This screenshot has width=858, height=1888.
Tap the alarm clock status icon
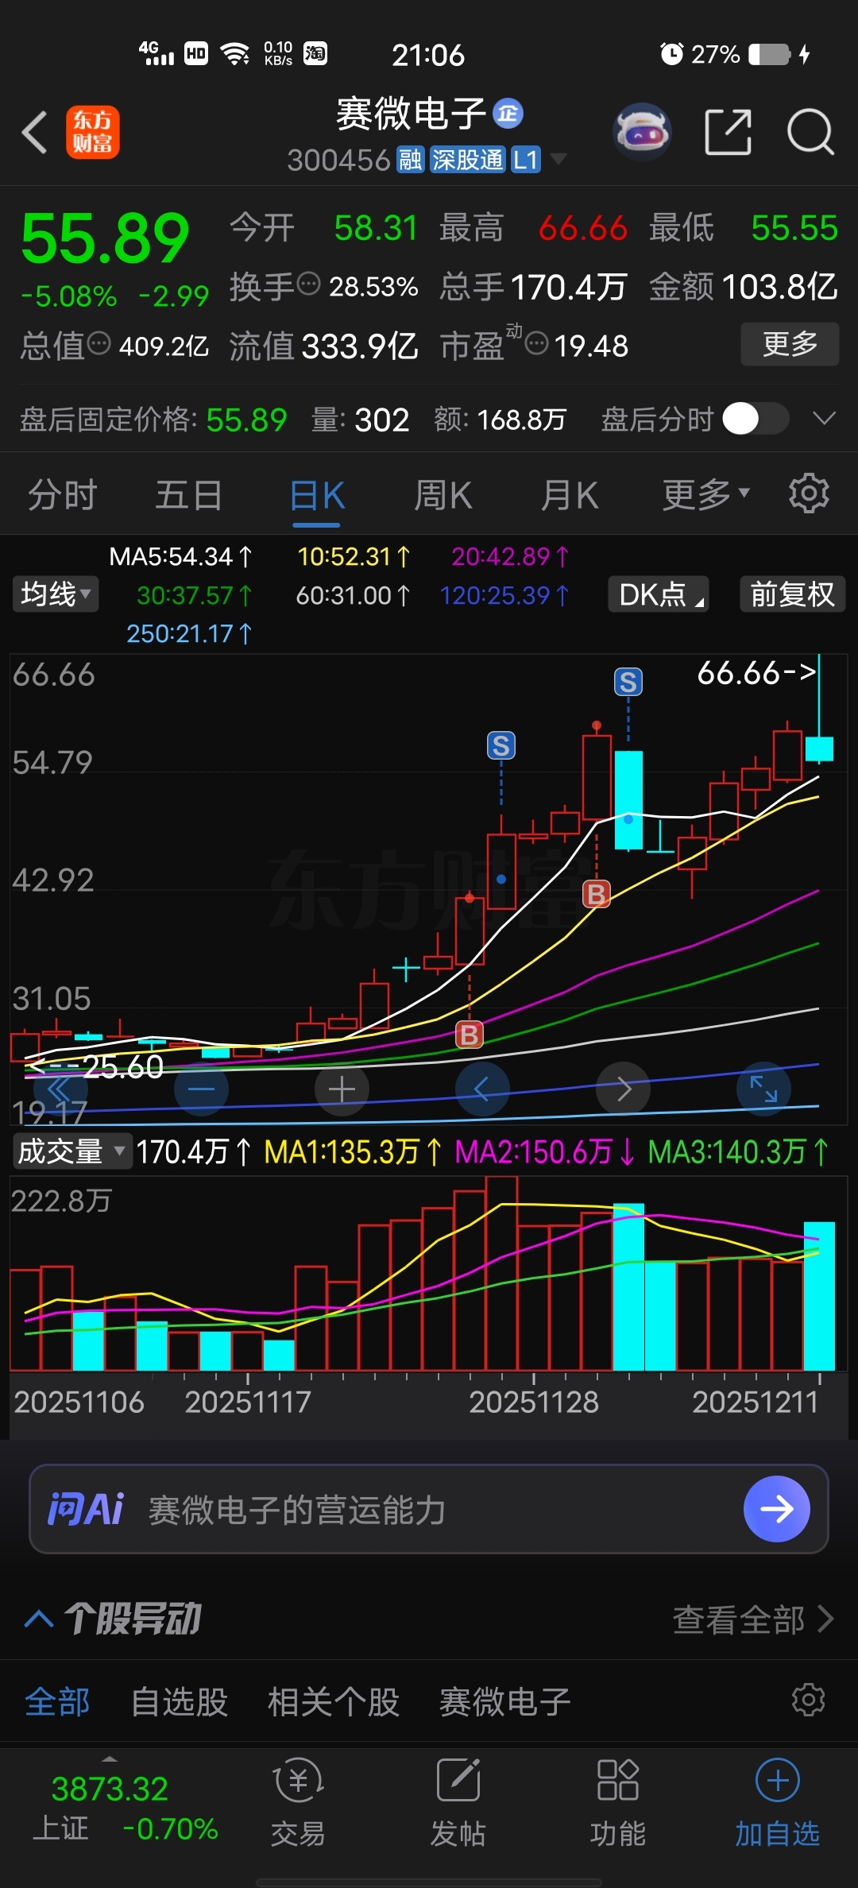[671, 54]
